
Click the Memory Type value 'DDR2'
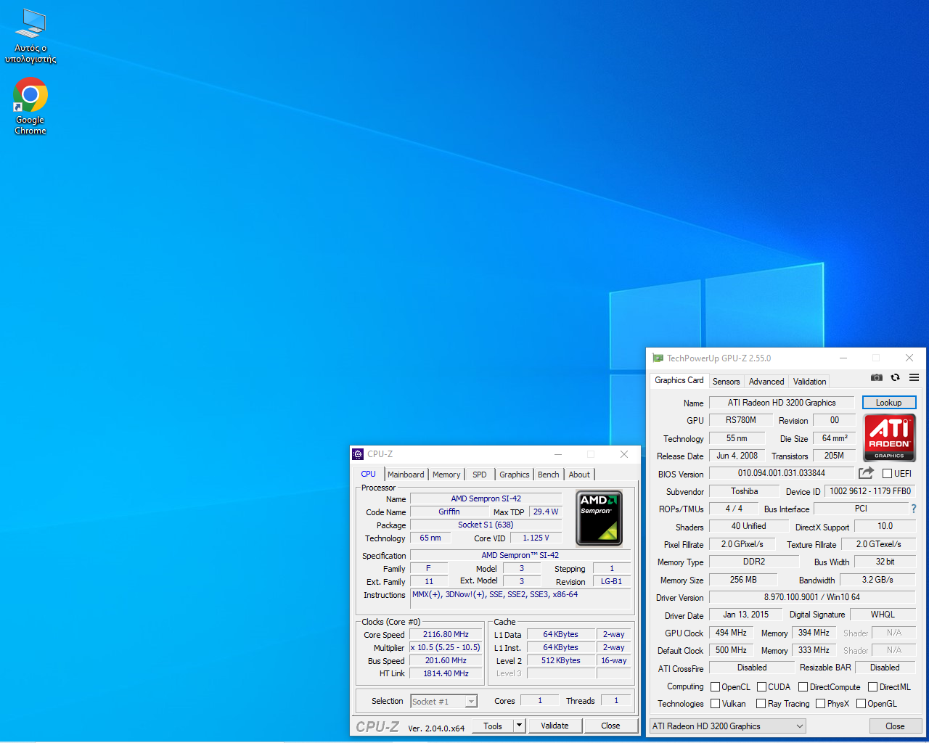(753, 562)
